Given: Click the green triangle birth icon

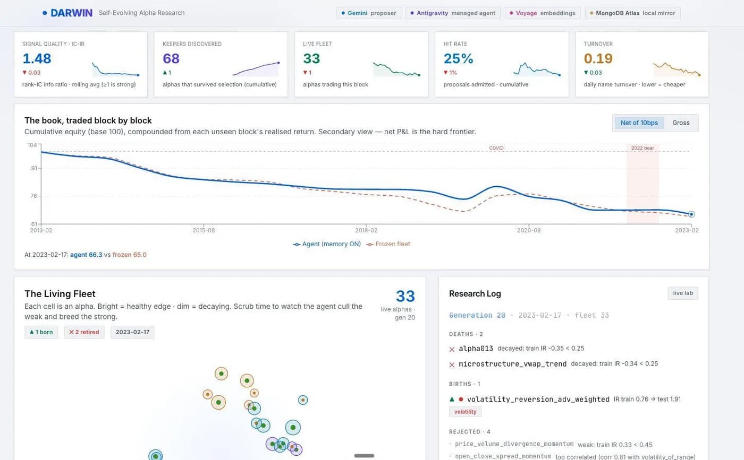Looking at the screenshot, I should coord(452,399).
